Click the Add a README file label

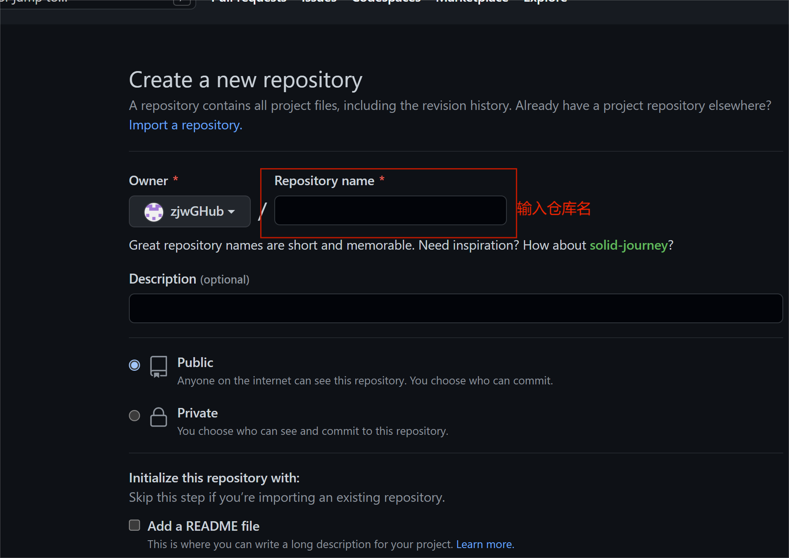[203, 526]
